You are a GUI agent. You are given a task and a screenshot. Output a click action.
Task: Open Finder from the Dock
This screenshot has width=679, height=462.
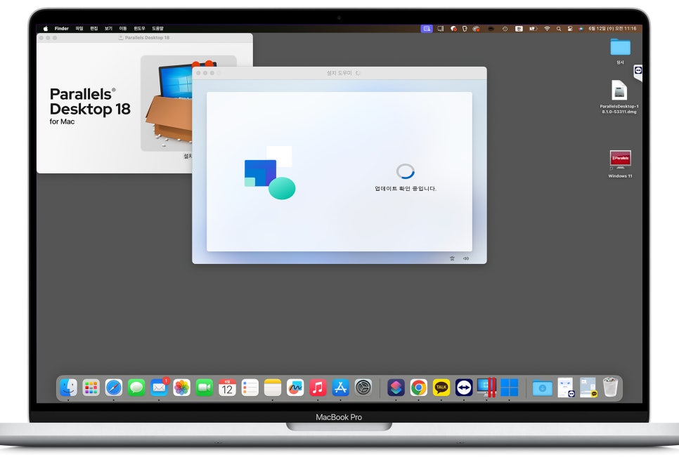click(x=68, y=388)
